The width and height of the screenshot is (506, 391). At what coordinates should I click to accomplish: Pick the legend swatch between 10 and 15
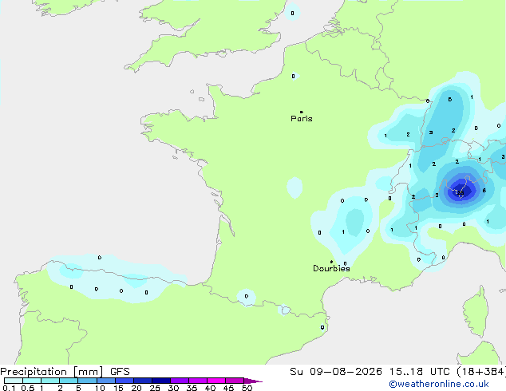tap(105, 381)
